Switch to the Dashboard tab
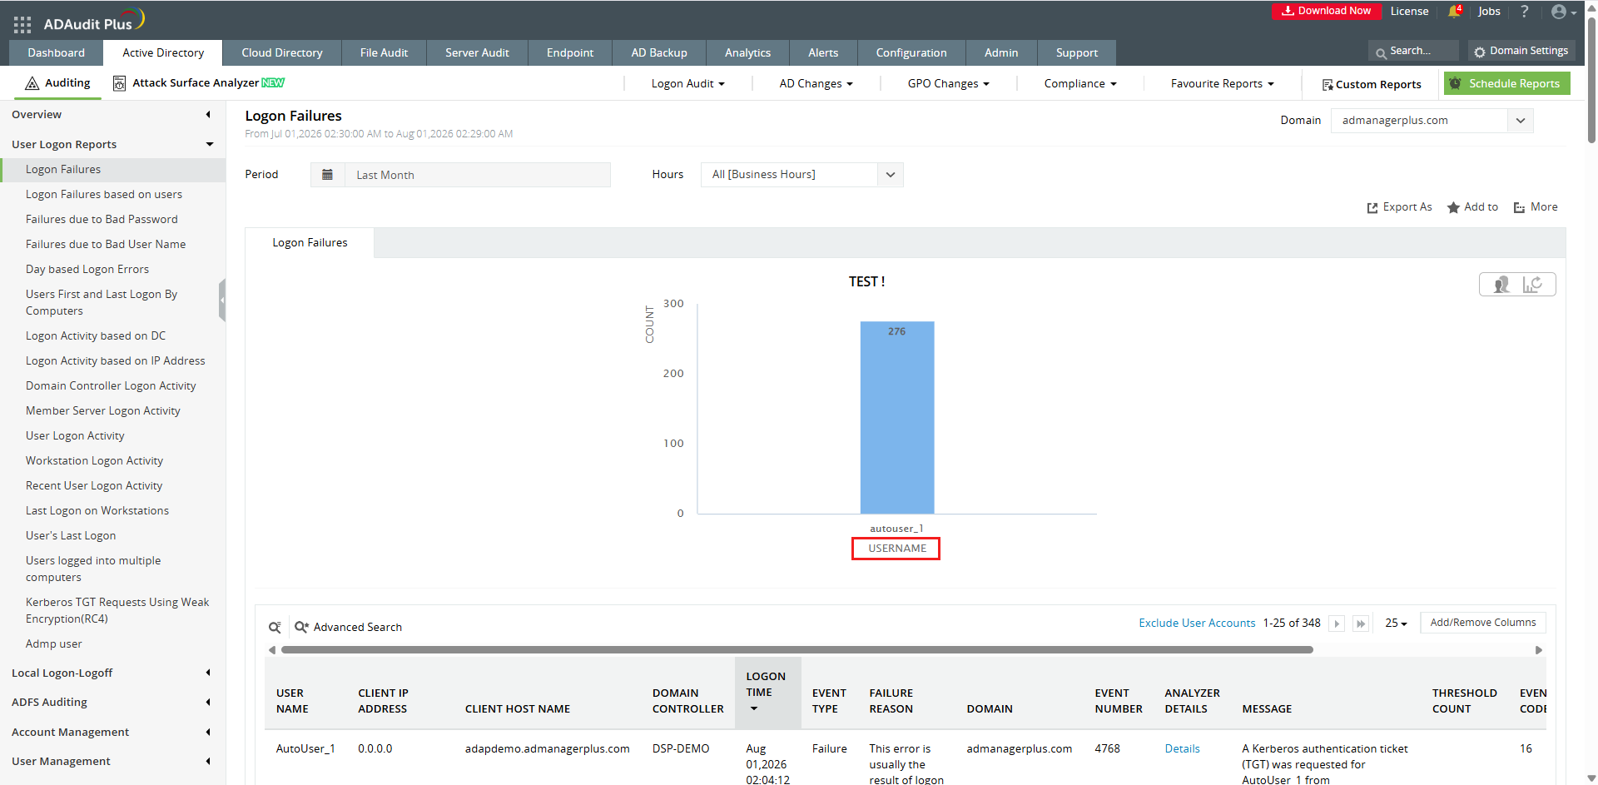Viewport: 1598px width, 785px height. [56, 52]
